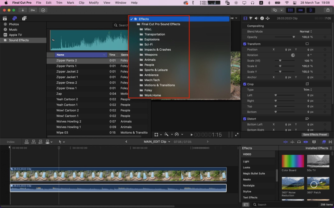Image resolution: width=334 pixels, height=208 pixels.
Task: Show the Effects browser icon
Action: (x=324, y=142)
